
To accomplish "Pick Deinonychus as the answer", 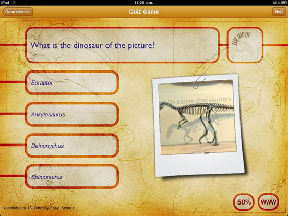I will (x=71, y=146).
